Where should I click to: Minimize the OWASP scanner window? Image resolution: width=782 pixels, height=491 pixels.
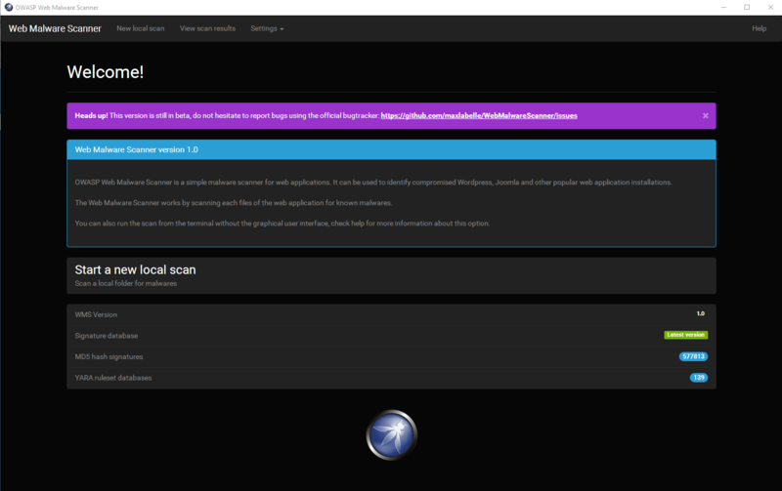point(721,7)
